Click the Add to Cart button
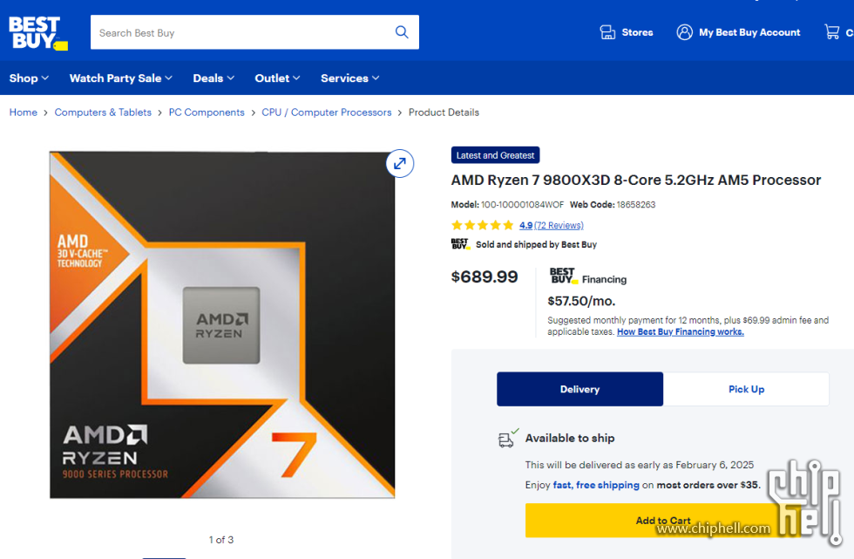Viewport: 854px width, 559px height. [x=662, y=521]
